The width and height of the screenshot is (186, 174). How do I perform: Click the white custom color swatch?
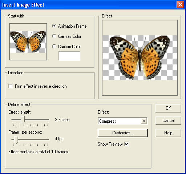click(x=69, y=56)
